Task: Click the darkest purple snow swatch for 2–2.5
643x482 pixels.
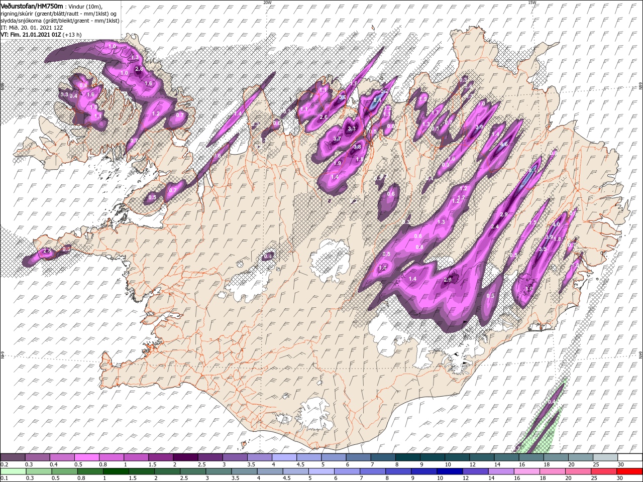Action: 185,457
